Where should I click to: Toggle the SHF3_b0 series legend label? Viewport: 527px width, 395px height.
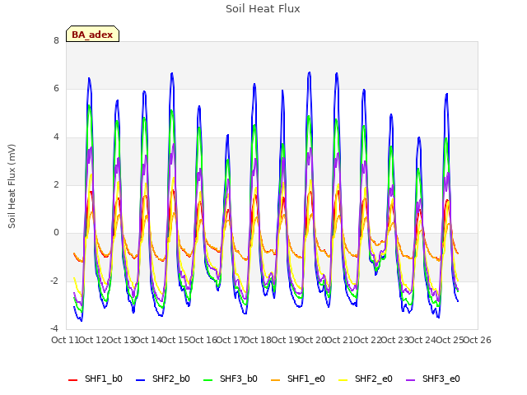[239, 379]
